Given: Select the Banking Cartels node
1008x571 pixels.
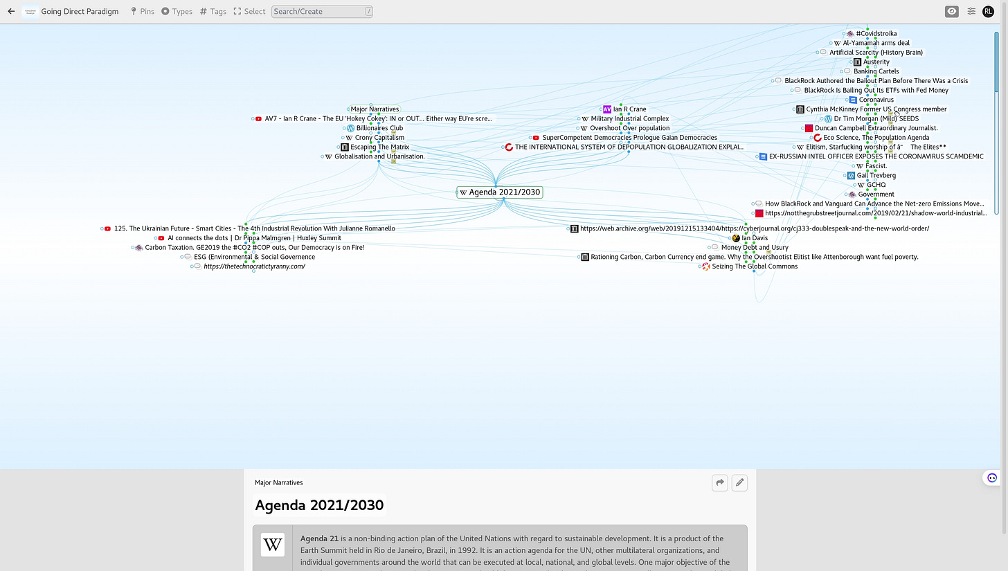Looking at the screenshot, I should pyautogui.click(x=871, y=71).
